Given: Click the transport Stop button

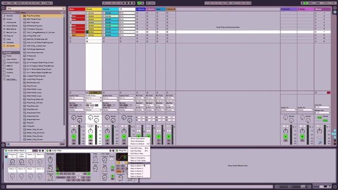Looking at the screenshot, I should click(127, 3).
